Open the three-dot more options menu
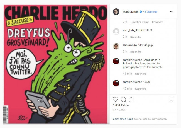Screen dimensions: 181x128 point(172,11)
